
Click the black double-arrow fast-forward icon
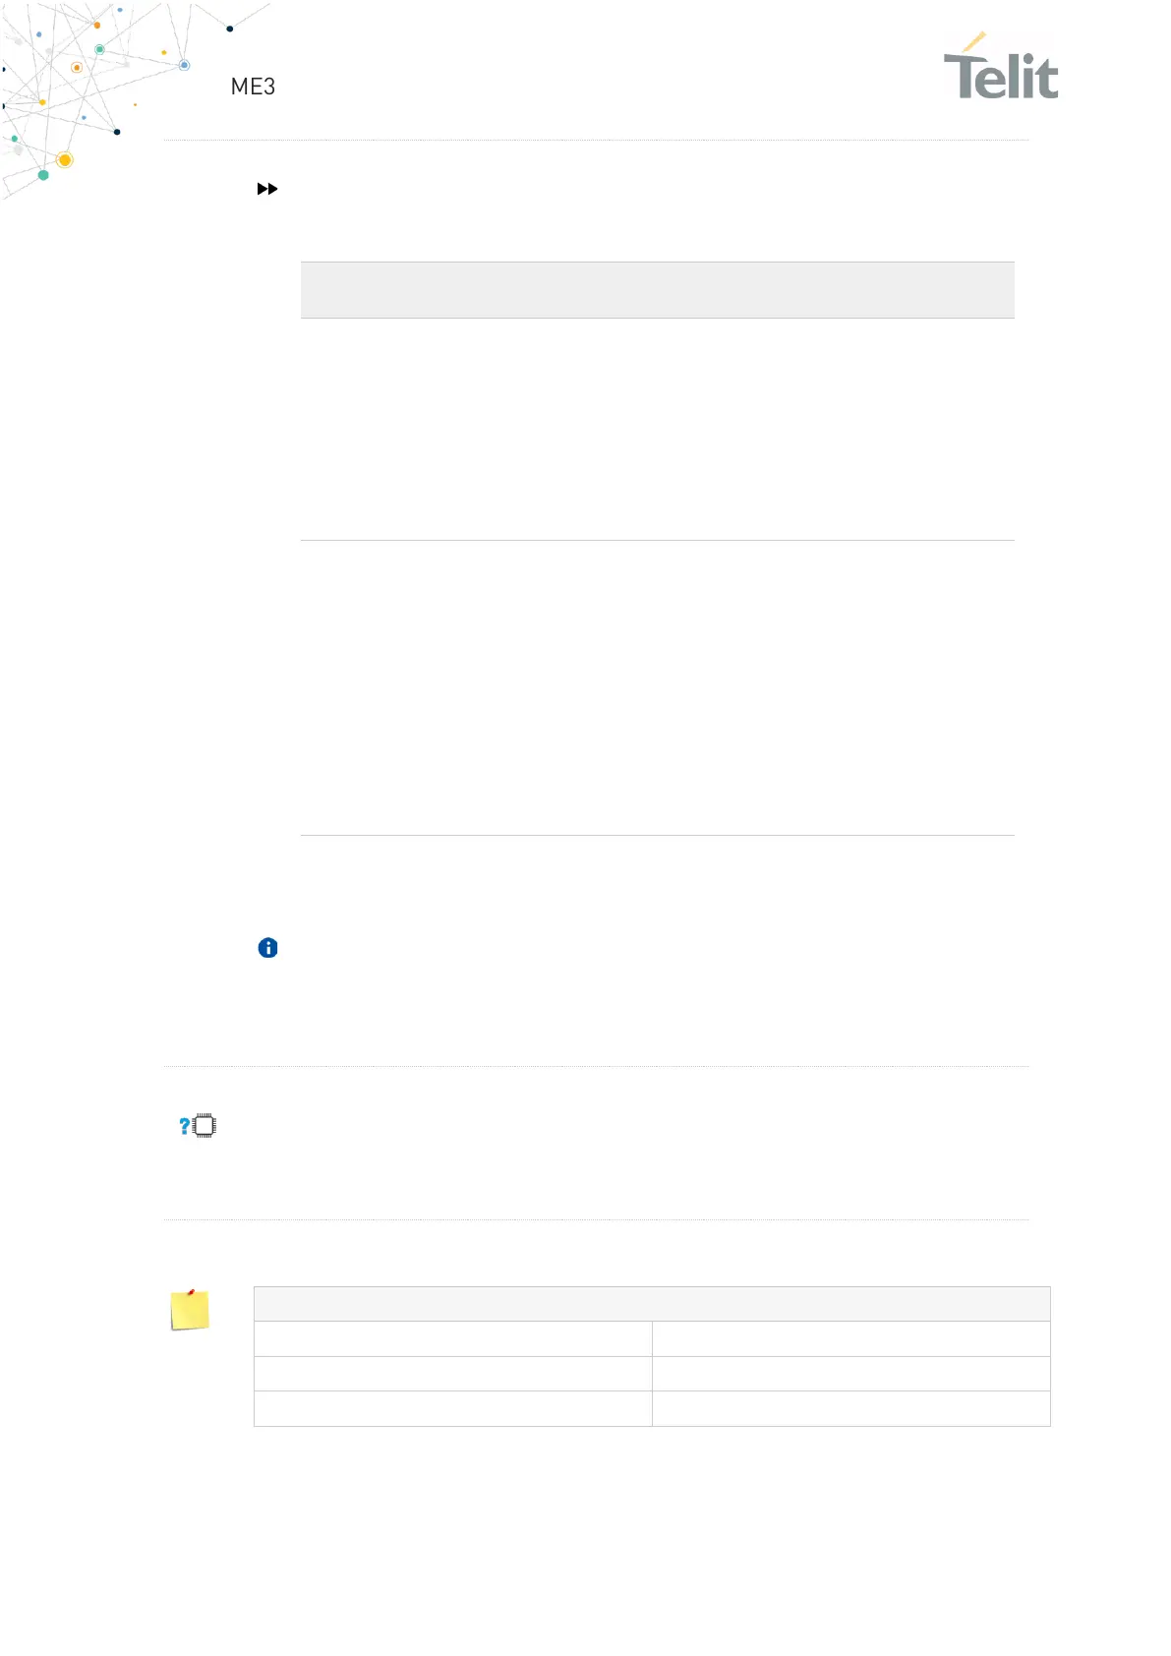pyautogui.click(x=266, y=189)
